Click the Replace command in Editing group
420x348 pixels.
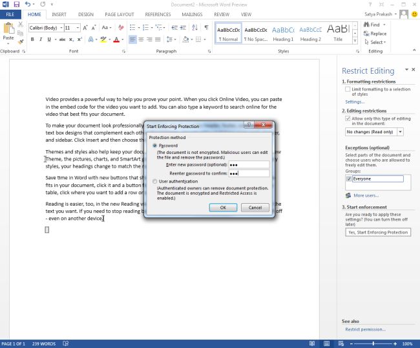coord(375,34)
